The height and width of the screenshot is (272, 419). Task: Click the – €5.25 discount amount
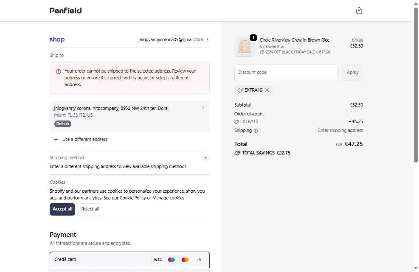pos(356,121)
